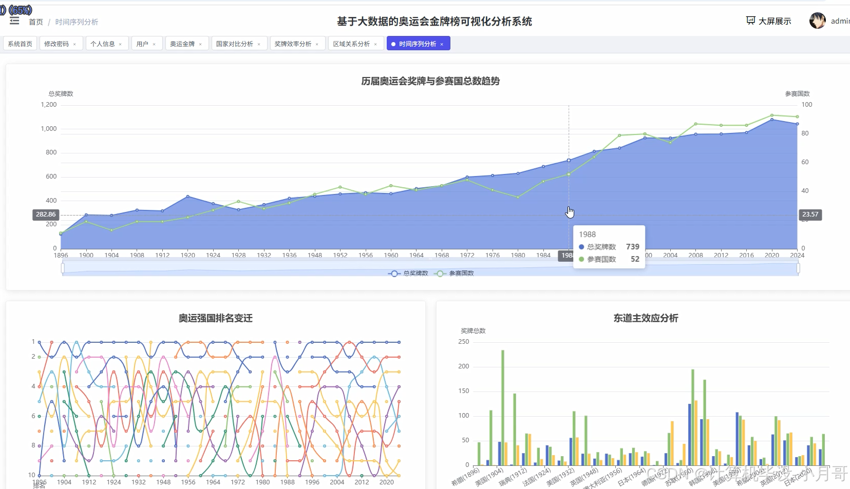Click the left handle of the zoom slider
Screen dimensions: 850x489
pyautogui.click(x=63, y=268)
